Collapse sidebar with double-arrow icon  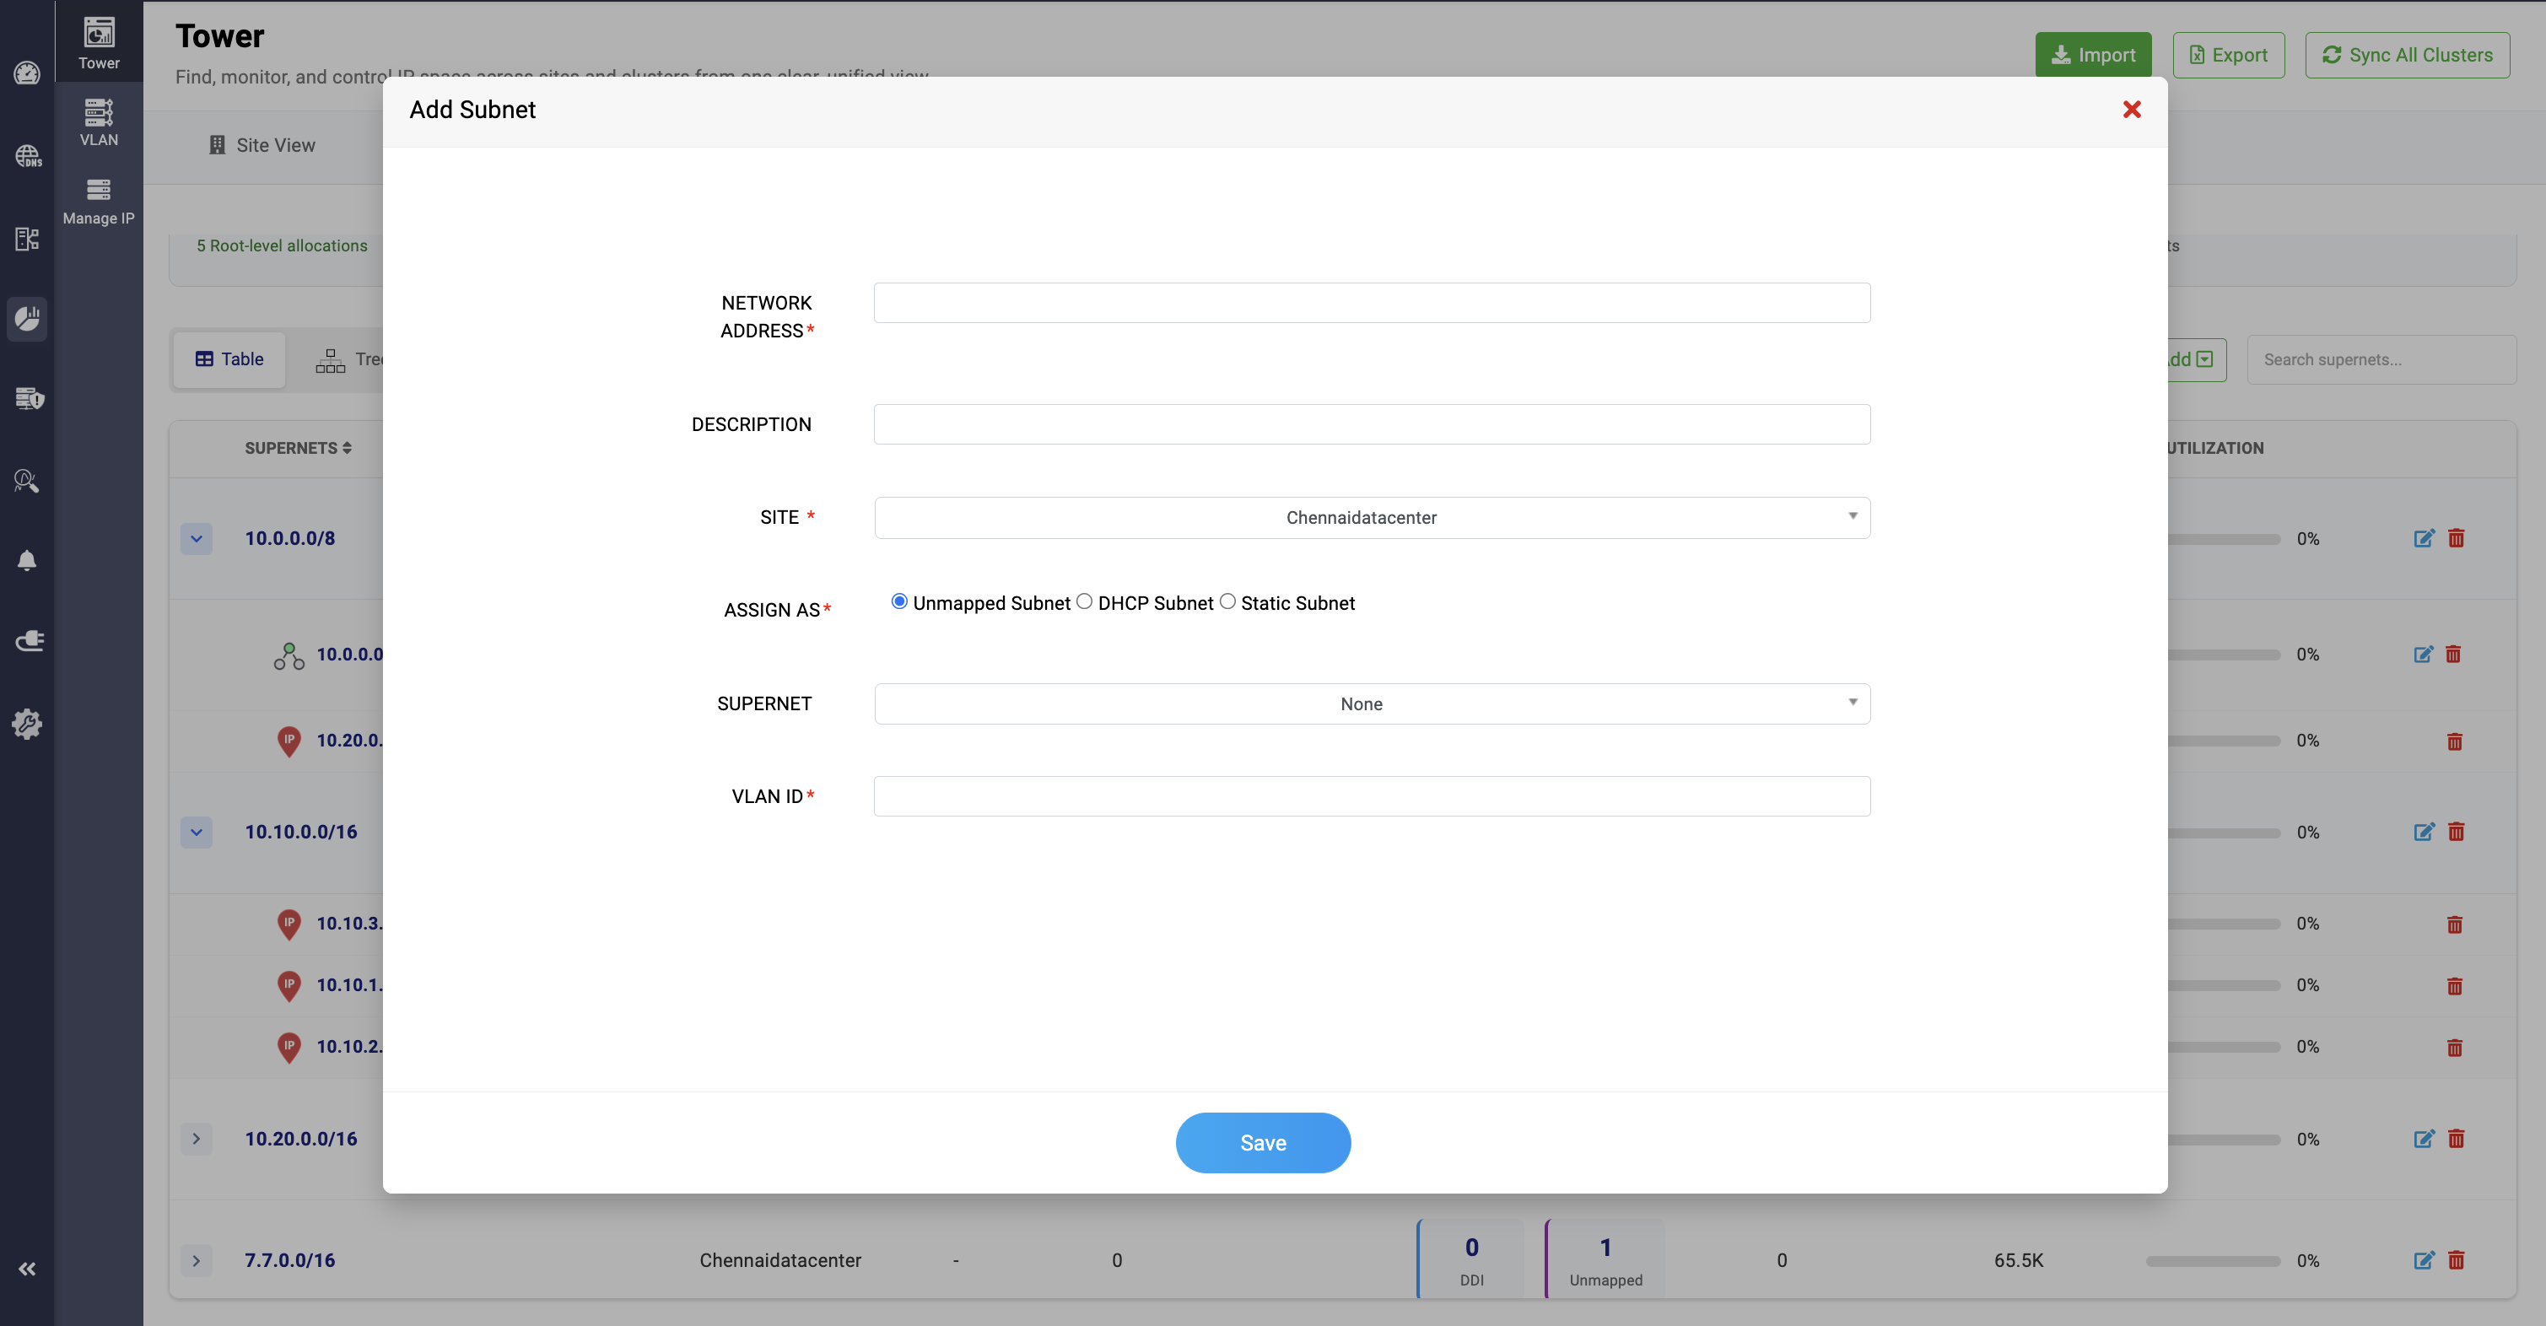click(x=27, y=1269)
